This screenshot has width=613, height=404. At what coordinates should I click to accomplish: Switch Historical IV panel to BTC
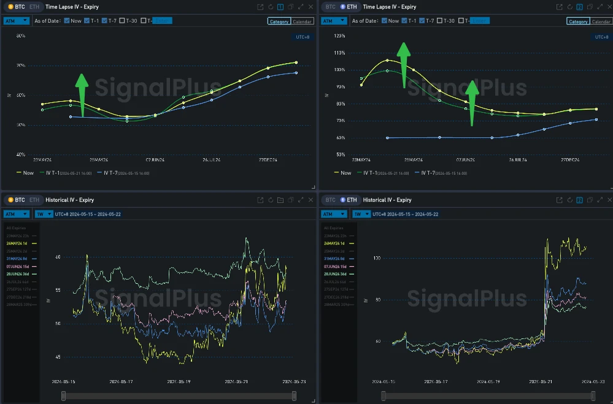[x=330, y=199]
